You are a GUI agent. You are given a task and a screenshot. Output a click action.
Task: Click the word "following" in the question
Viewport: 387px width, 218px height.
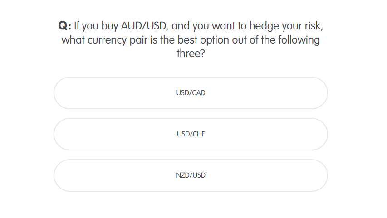(x=299, y=40)
